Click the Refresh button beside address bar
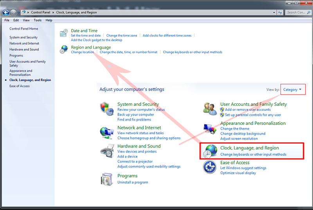 click(280, 12)
